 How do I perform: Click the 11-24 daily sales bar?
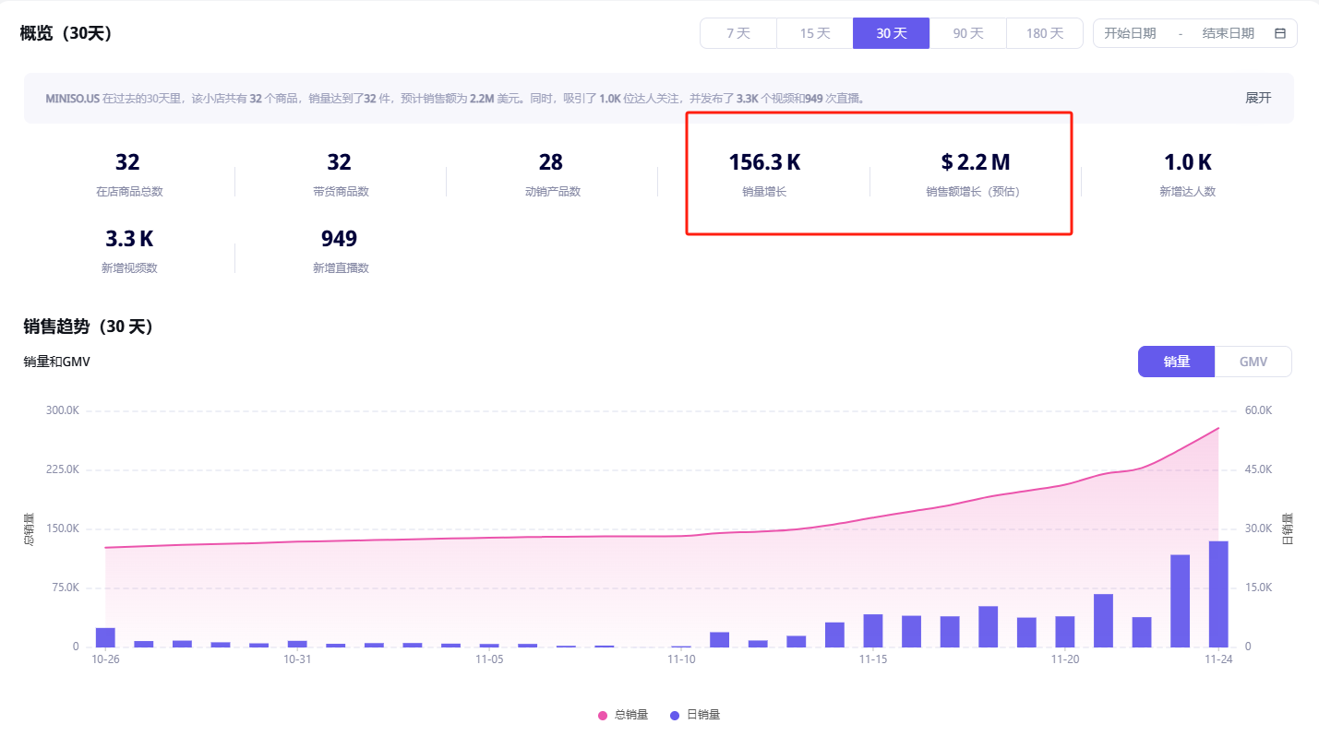pyautogui.click(x=1218, y=593)
